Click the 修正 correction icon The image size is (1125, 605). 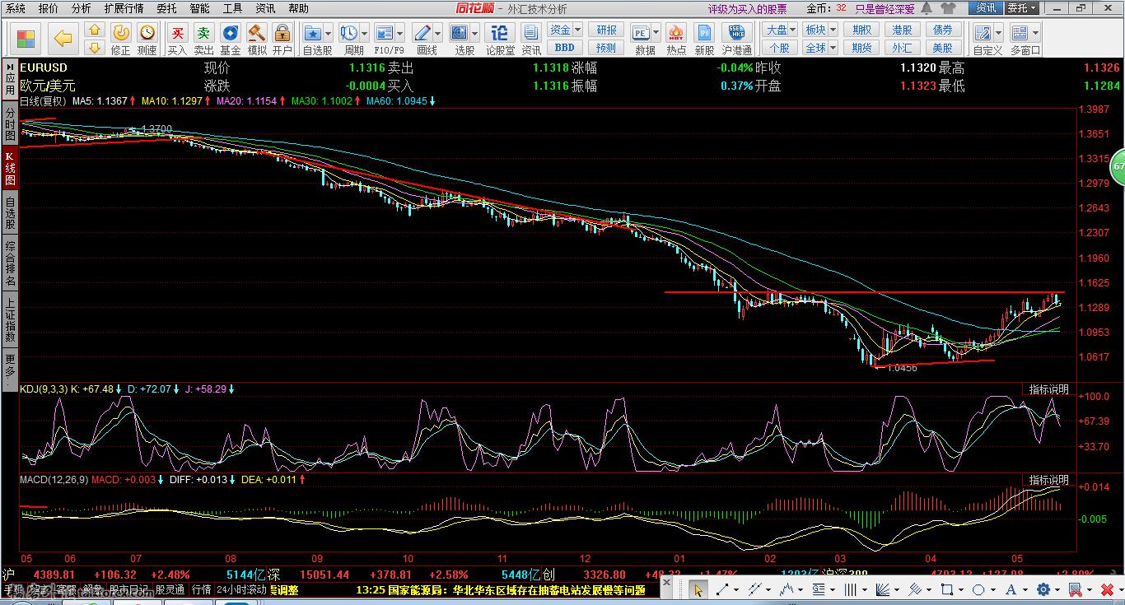coord(120,33)
